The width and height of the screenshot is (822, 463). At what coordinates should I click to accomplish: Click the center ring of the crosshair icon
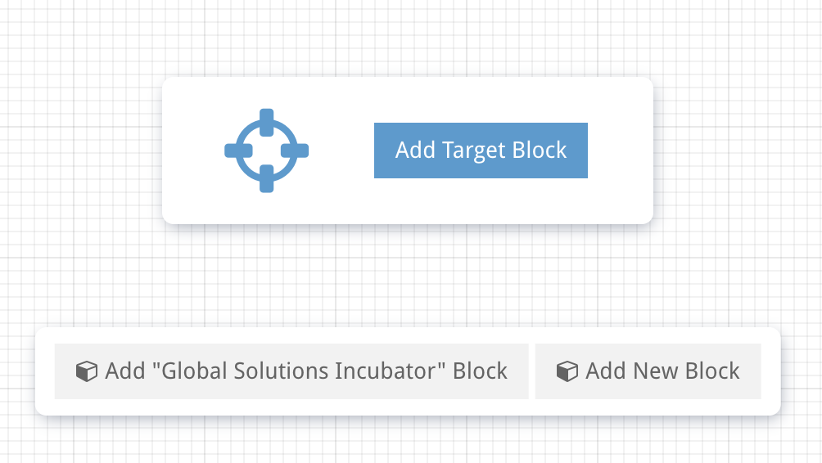coord(266,151)
